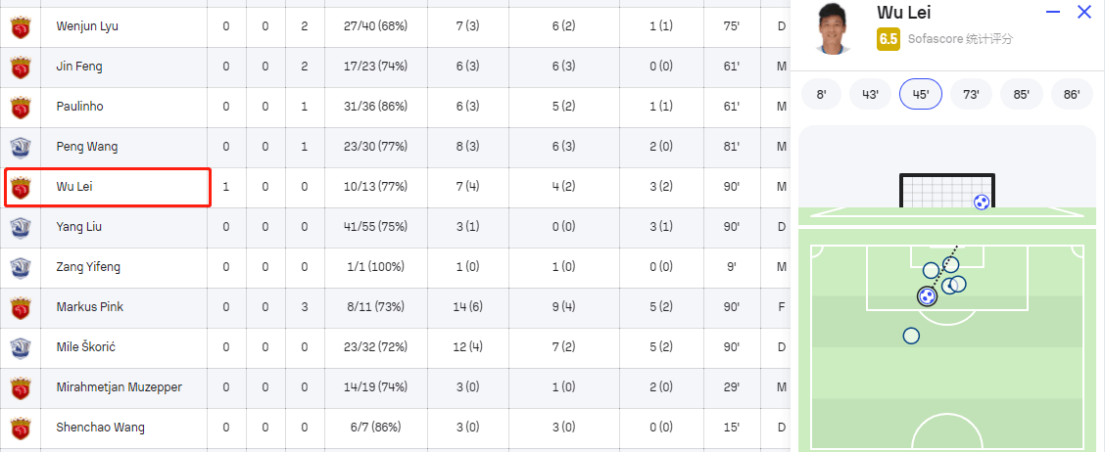Select the 8' shot minute chip
Viewport: 1105px width, 452px height.
tap(822, 94)
